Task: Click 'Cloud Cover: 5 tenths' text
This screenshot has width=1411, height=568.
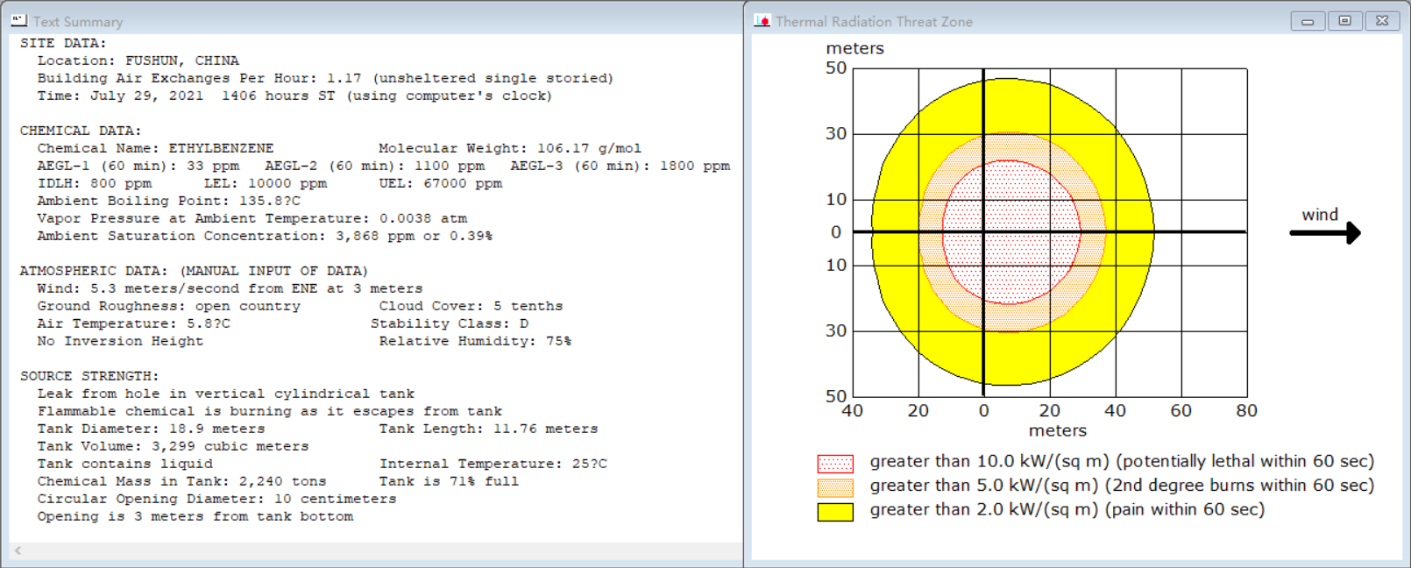Action: [471, 306]
